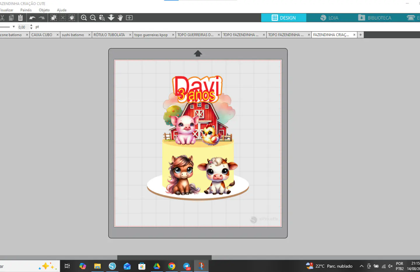Close the sushi batismo tab
Image resolution: width=420 pixels, height=272 pixels.
[x=89, y=35]
